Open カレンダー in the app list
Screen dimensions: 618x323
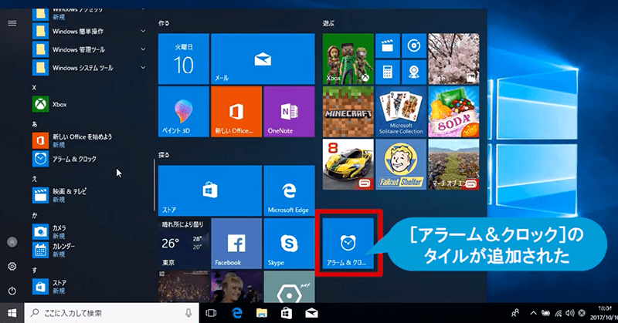click(90, 250)
